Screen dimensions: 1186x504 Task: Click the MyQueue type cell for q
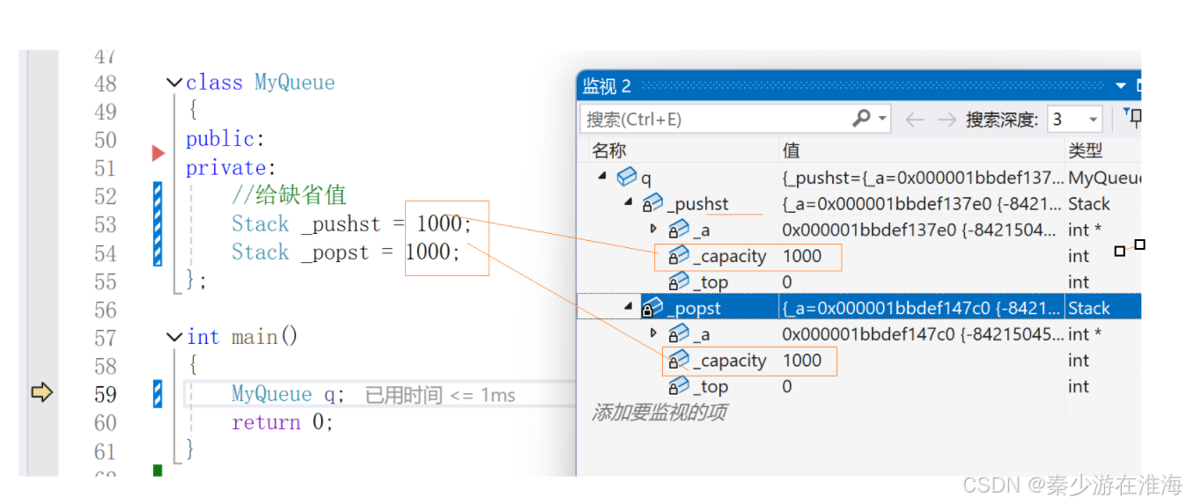[x=1104, y=178]
